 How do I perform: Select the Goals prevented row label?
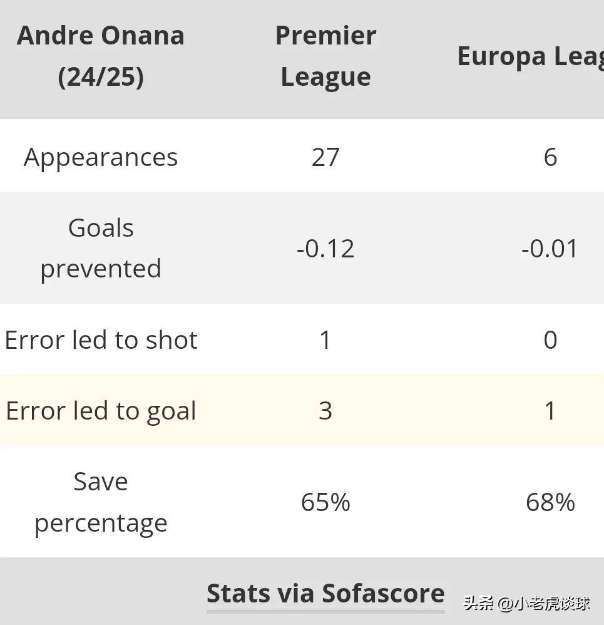[x=101, y=249]
